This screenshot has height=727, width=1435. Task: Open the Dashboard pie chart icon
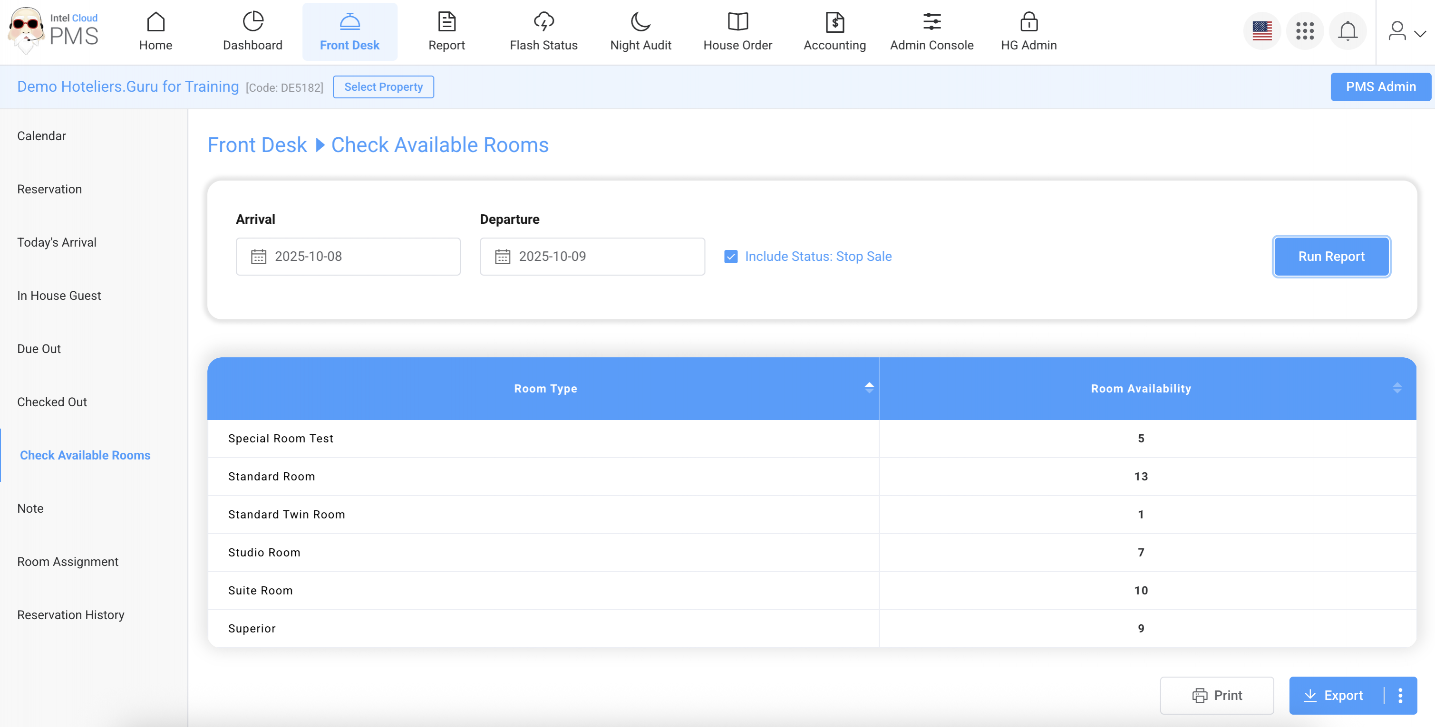(252, 22)
